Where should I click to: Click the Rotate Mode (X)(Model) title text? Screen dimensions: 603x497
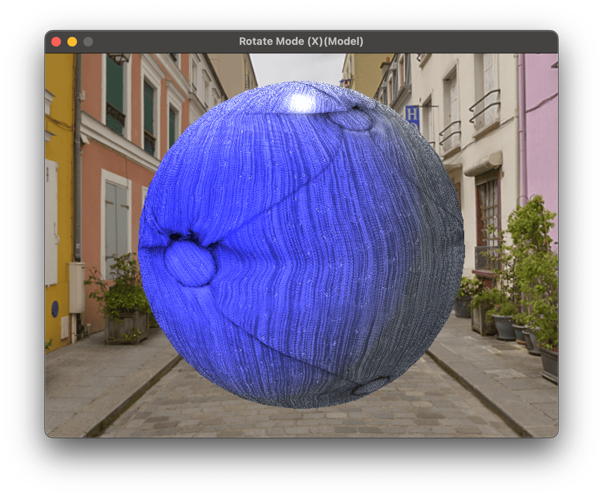tap(301, 41)
